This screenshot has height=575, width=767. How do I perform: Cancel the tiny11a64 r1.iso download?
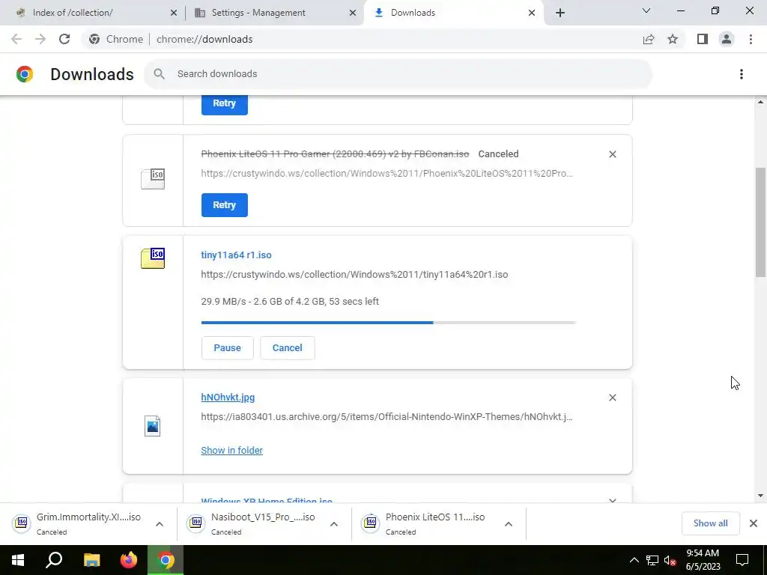click(x=287, y=347)
